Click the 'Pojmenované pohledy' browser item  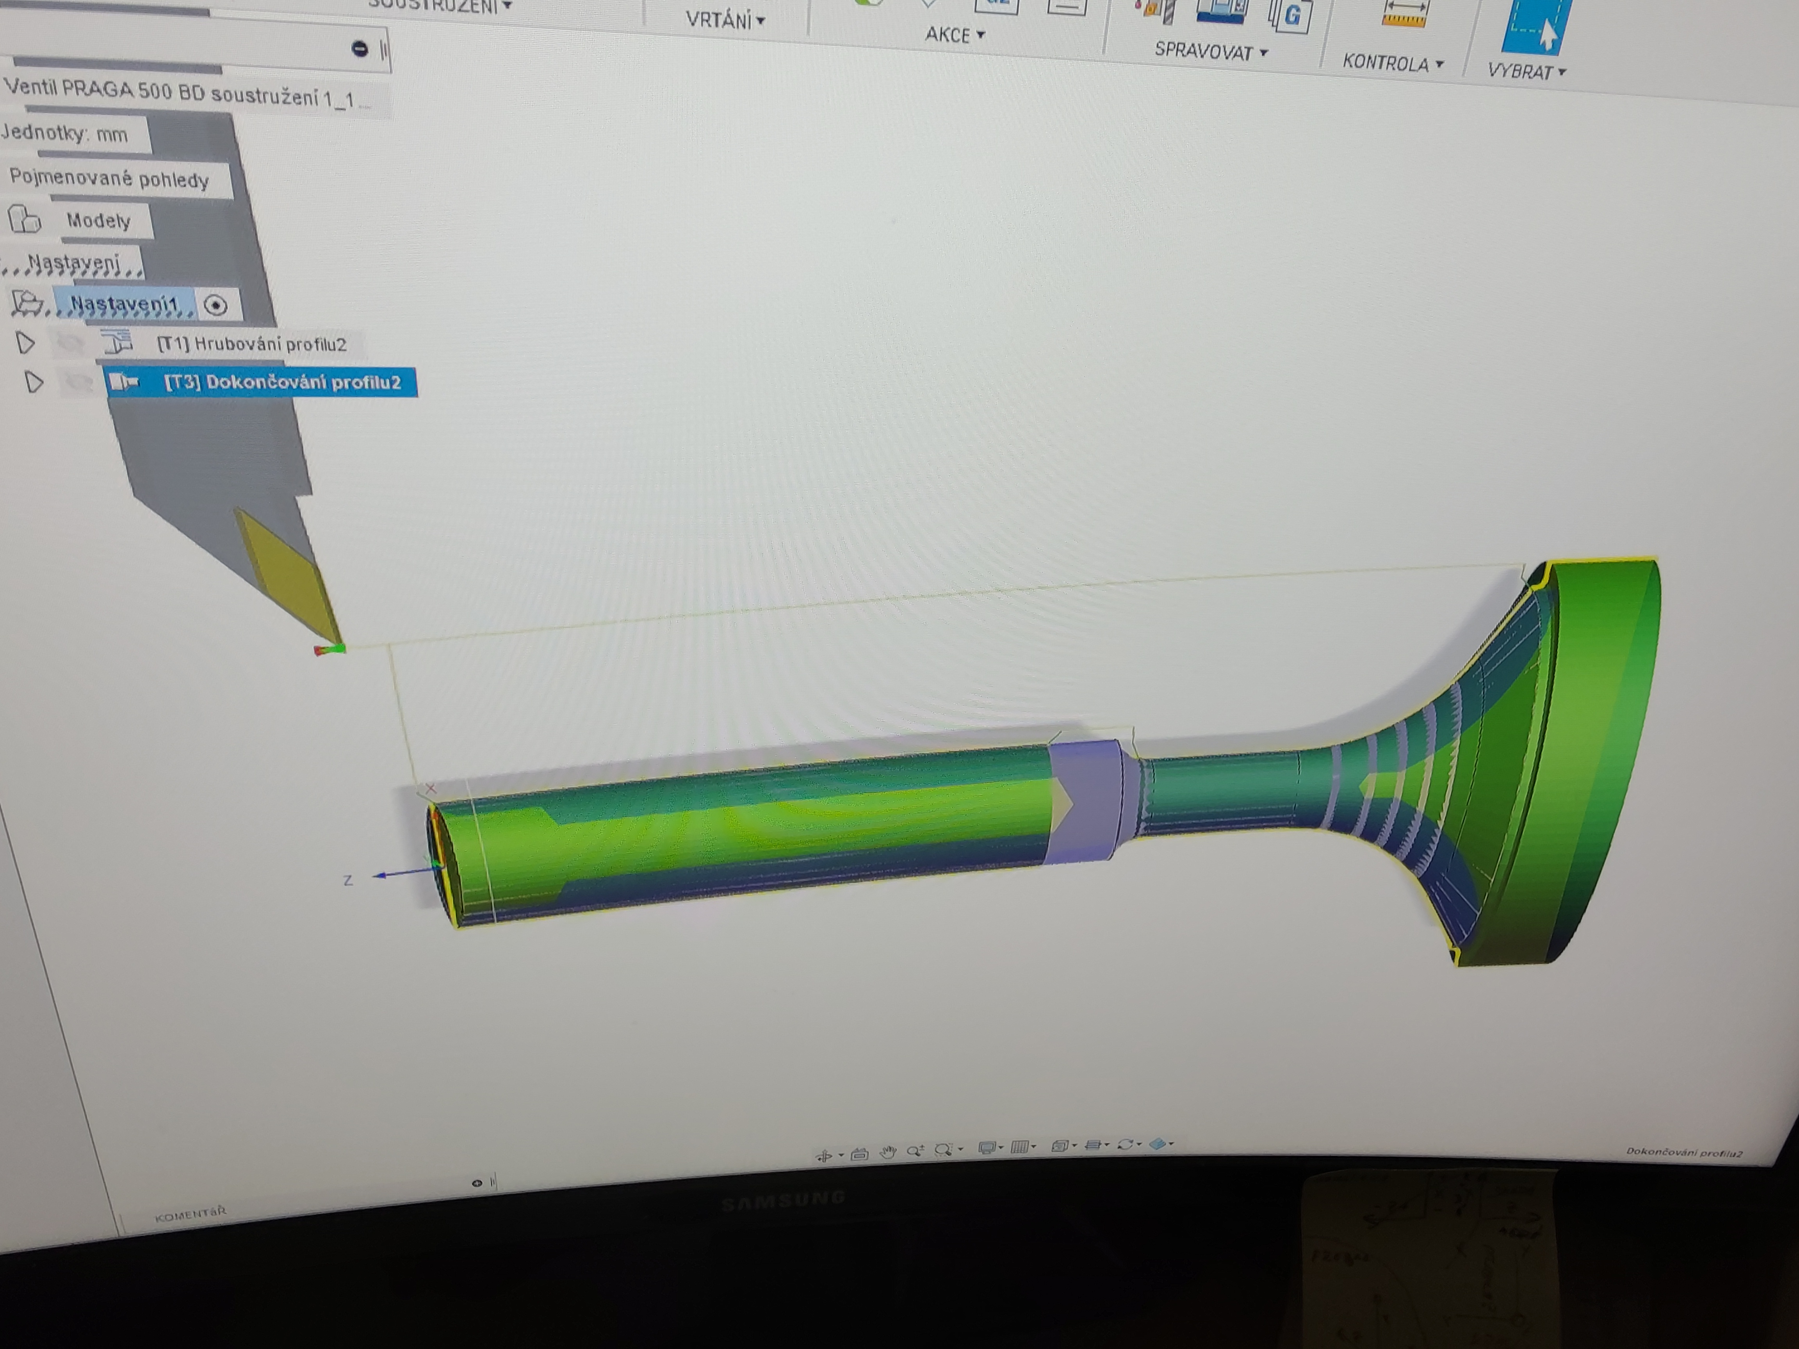(x=109, y=179)
